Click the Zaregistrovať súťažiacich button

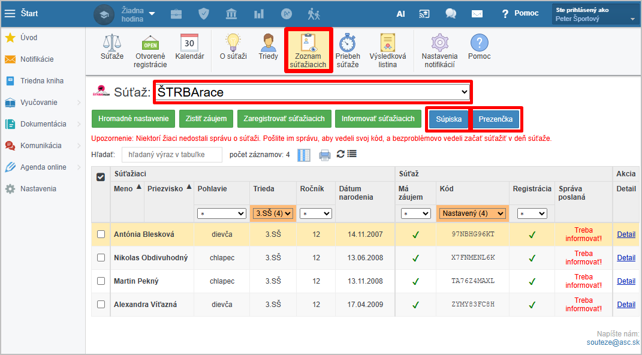click(x=284, y=119)
